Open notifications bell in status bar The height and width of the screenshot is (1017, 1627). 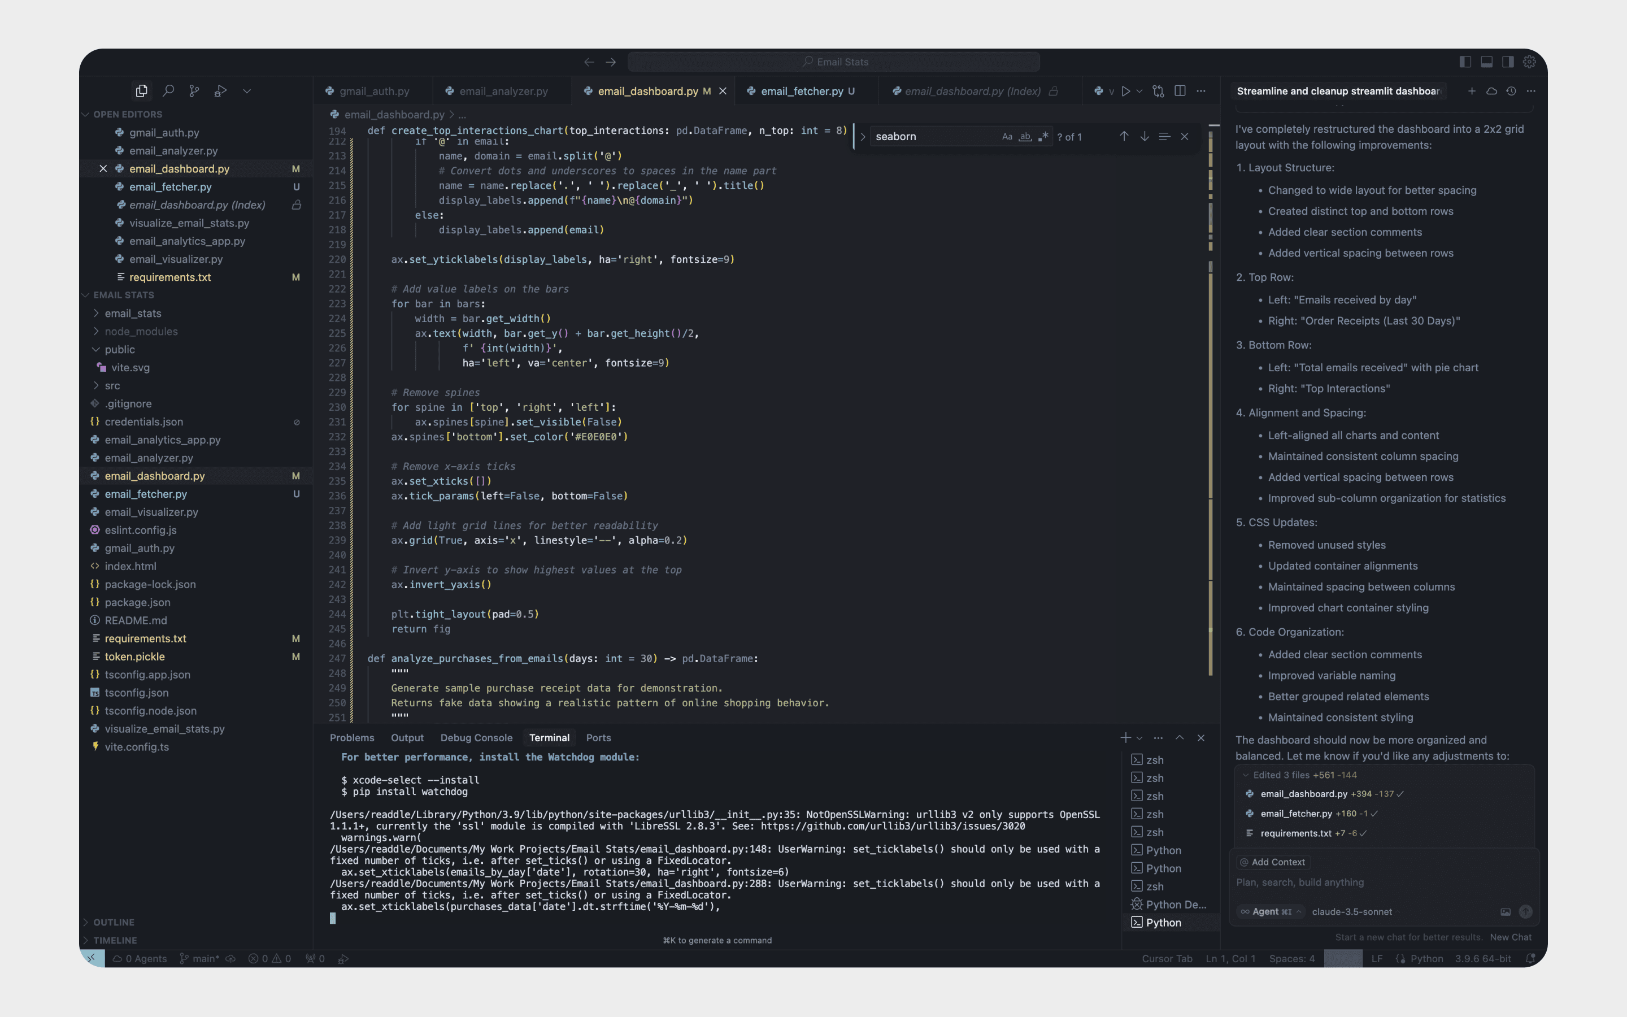click(1530, 958)
